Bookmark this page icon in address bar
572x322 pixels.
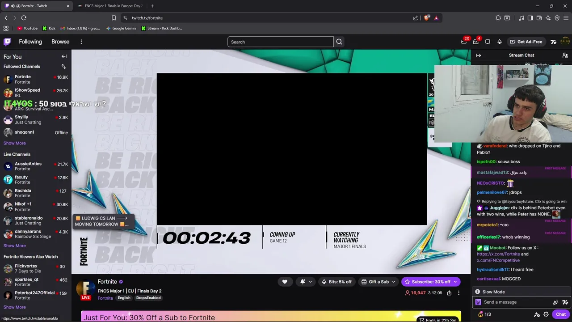(x=114, y=18)
